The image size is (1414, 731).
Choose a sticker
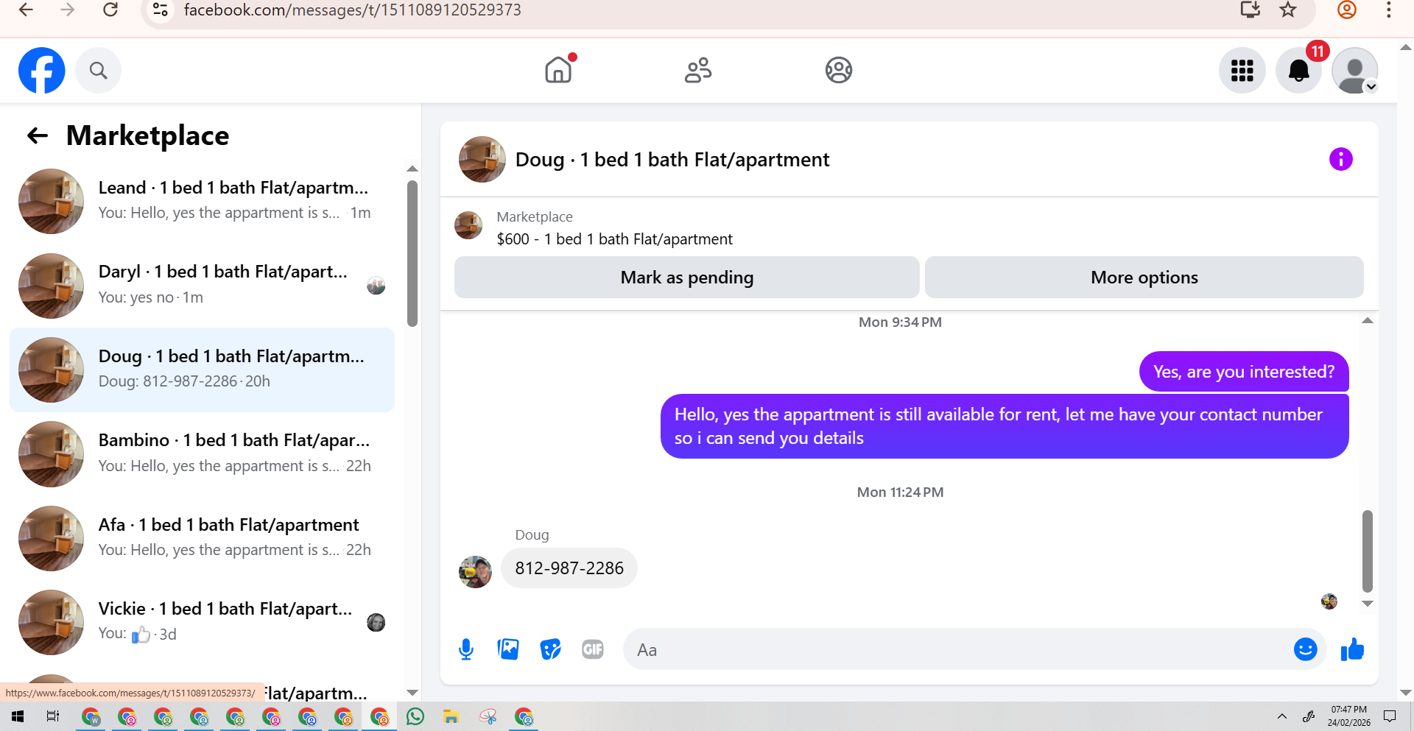[x=550, y=649]
